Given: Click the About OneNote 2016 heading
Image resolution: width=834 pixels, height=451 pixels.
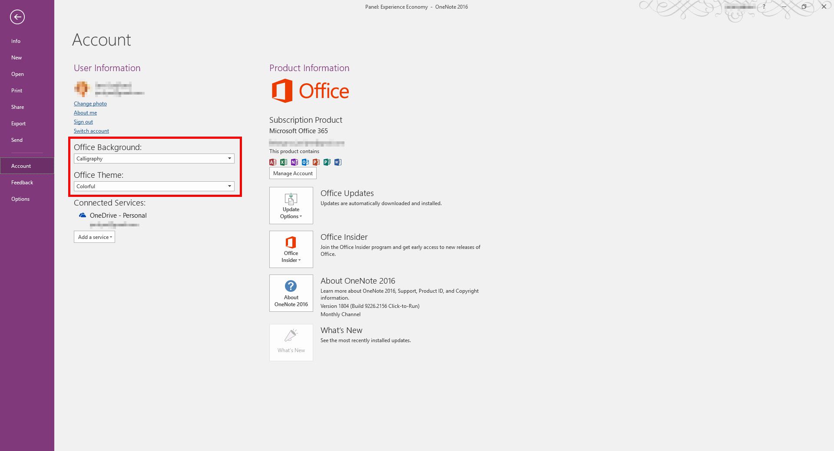Looking at the screenshot, I should 358,281.
